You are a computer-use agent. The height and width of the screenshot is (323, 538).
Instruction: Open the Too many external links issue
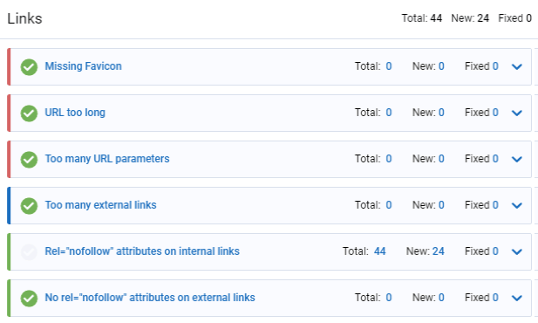[x=100, y=205]
